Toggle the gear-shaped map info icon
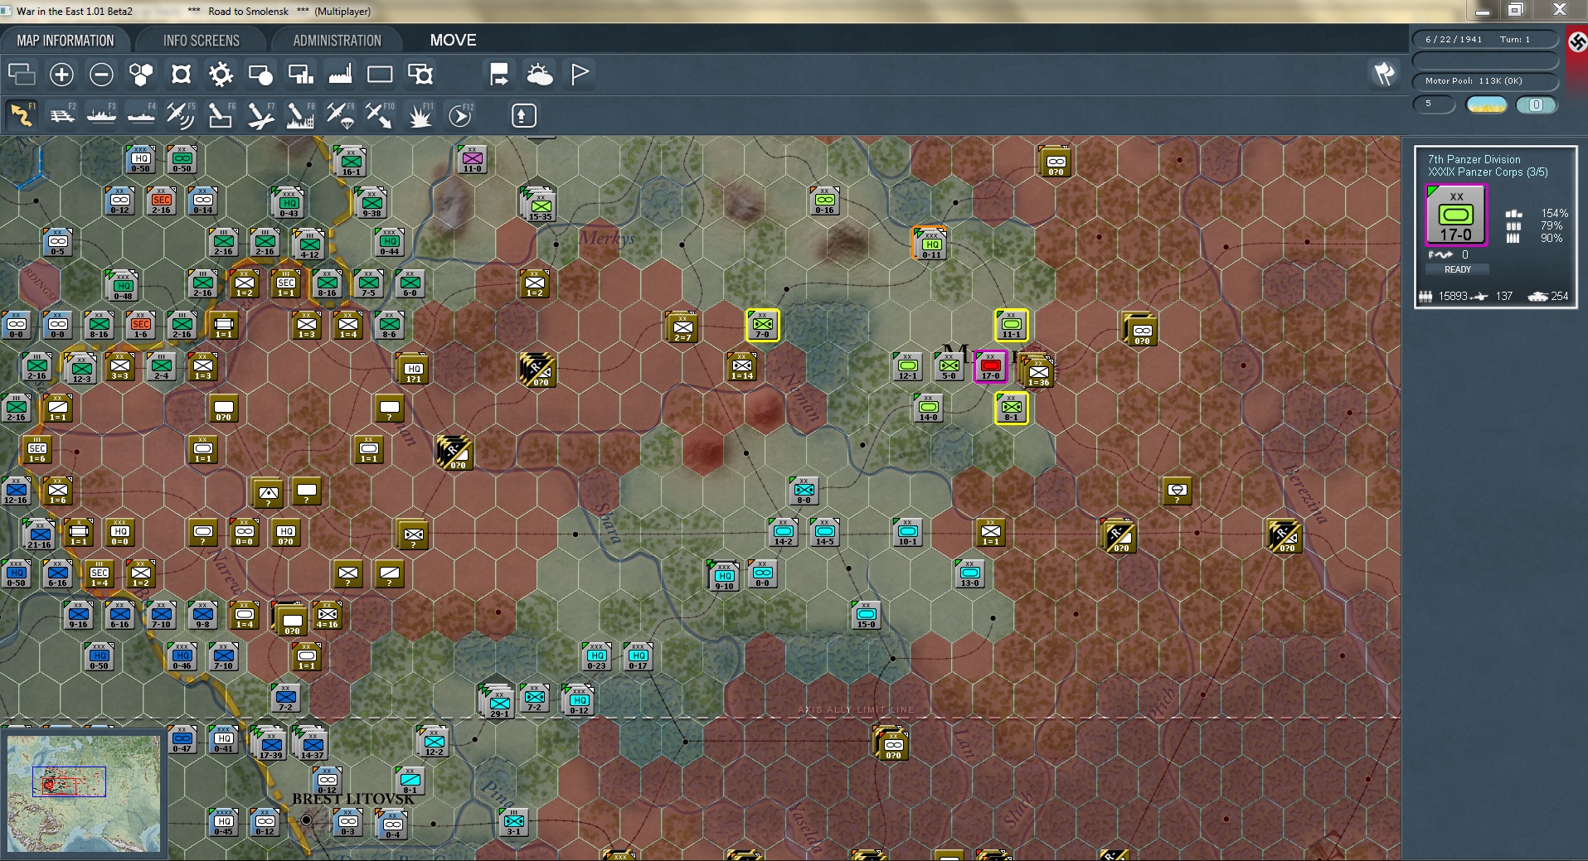The height and width of the screenshot is (861, 1588). click(x=221, y=75)
